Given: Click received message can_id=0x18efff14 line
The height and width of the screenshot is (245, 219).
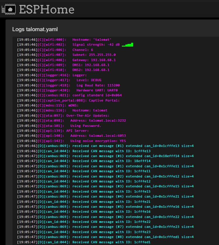Looking at the screenshot, I should pyautogui.click(x=105, y=156).
